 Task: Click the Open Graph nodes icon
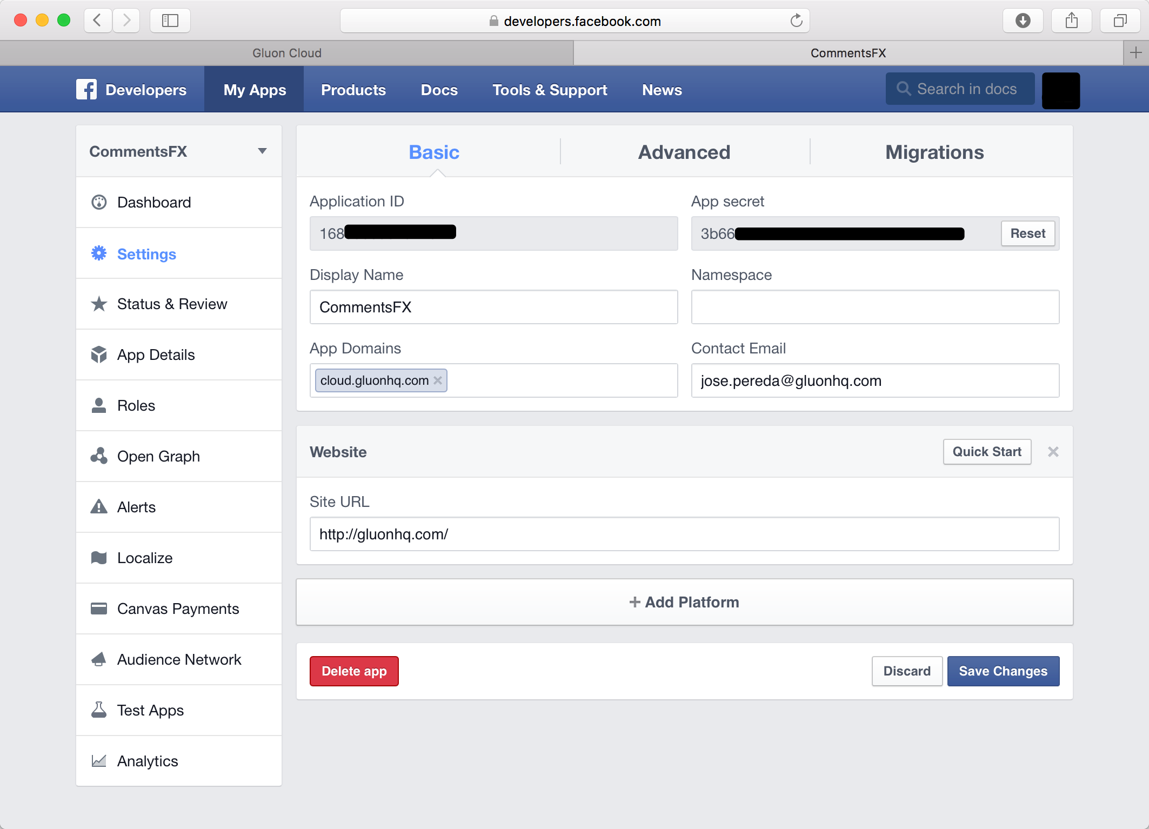[99, 456]
